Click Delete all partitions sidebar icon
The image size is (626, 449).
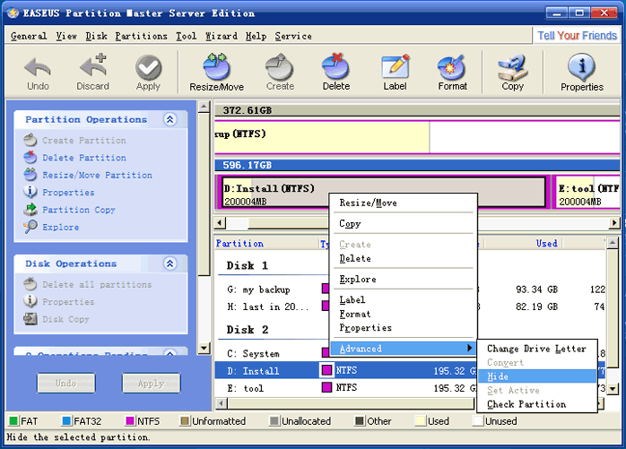click(30, 284)
